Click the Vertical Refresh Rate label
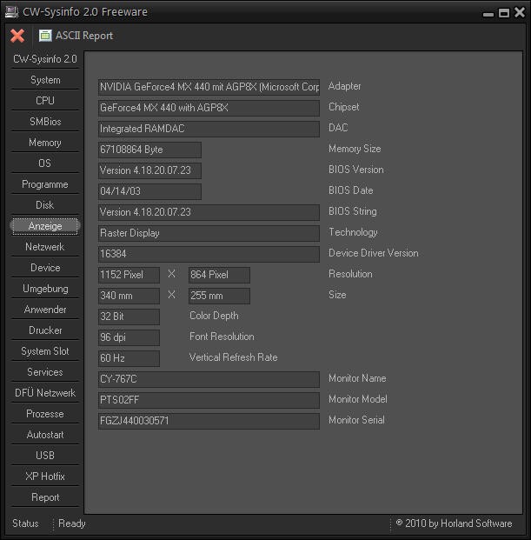The width and height of the screenshot is (531, 540). [x=233, y=357]
